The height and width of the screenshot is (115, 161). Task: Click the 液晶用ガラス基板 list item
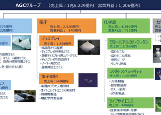51,48
